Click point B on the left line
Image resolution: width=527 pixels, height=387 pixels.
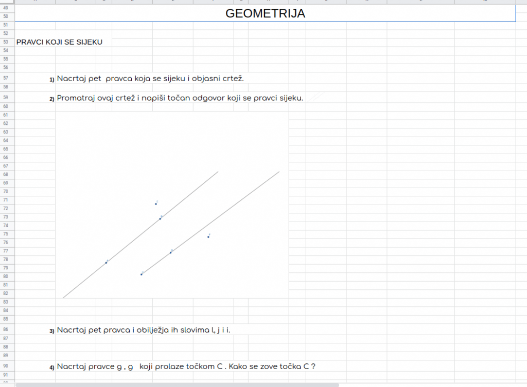[x=160, y=219]
